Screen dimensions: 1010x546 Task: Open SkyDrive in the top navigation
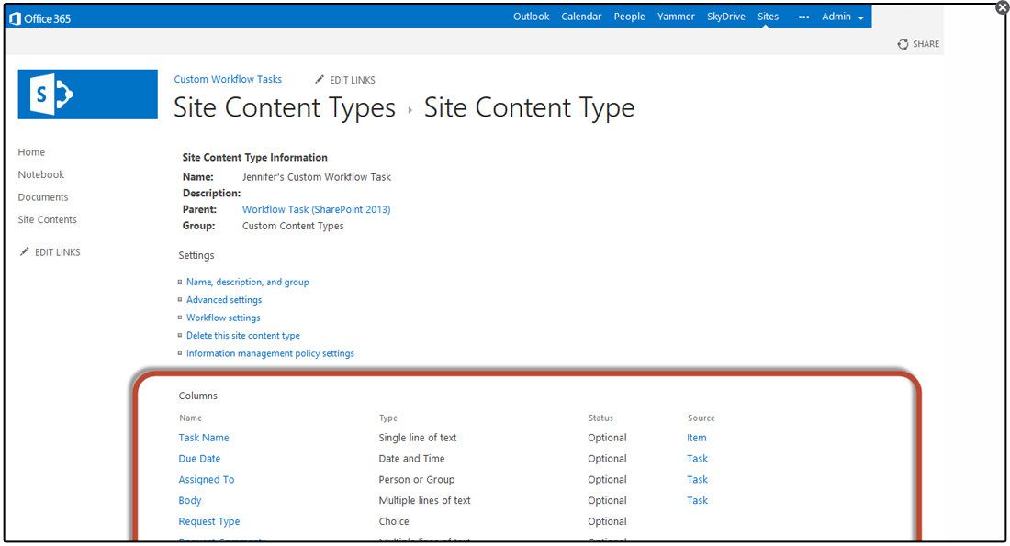click(726, 17)
